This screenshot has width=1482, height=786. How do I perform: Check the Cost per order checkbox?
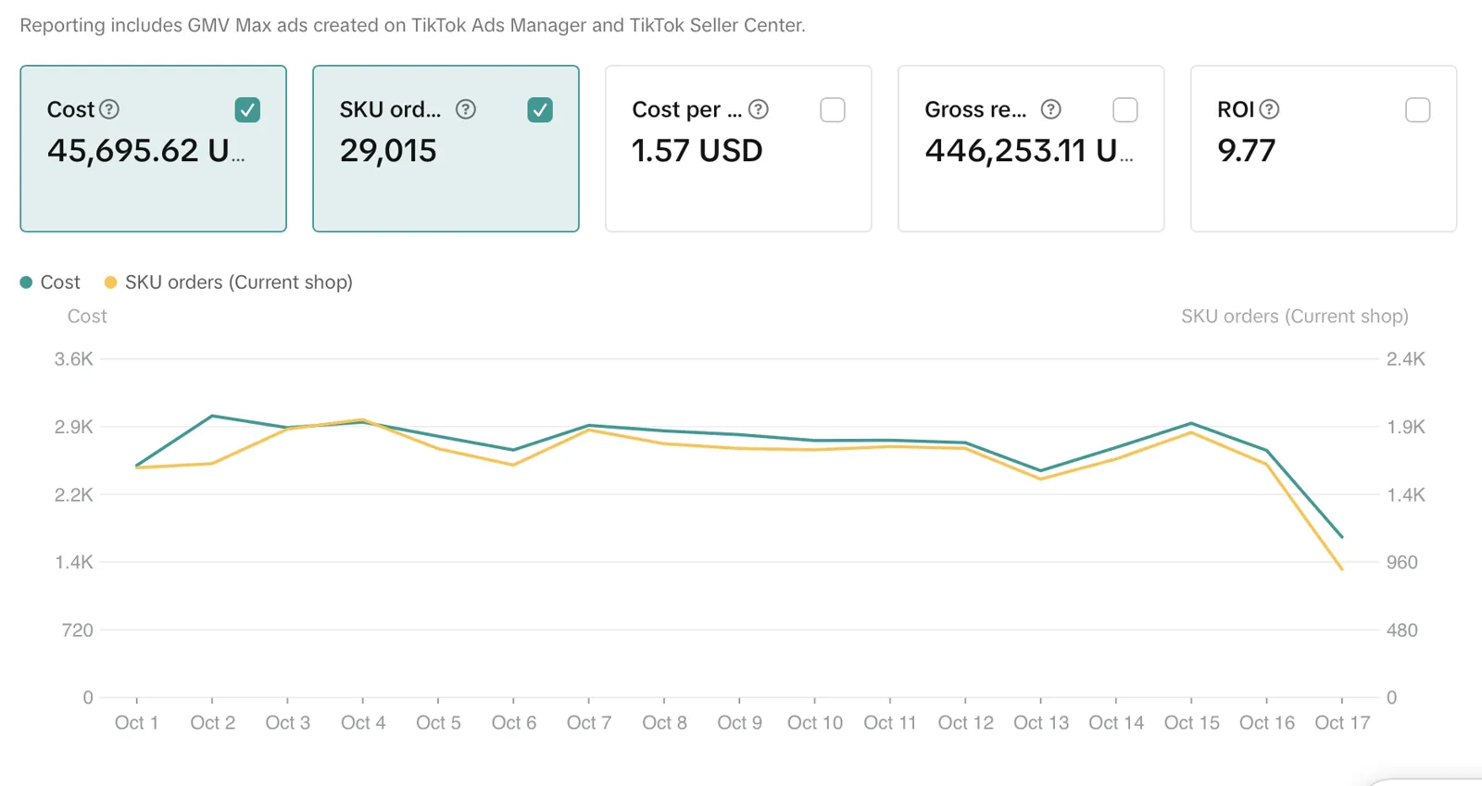tap(833, 110)
